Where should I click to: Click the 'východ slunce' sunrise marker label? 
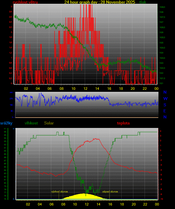[x=59, y=192]
